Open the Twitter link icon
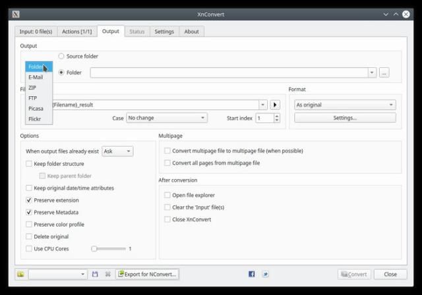This screenshot has width=422, height=295. coord(265,274)
